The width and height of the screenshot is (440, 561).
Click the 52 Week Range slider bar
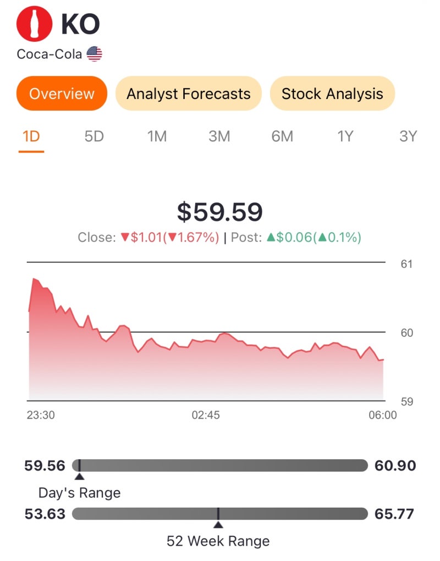pos(220,514)
